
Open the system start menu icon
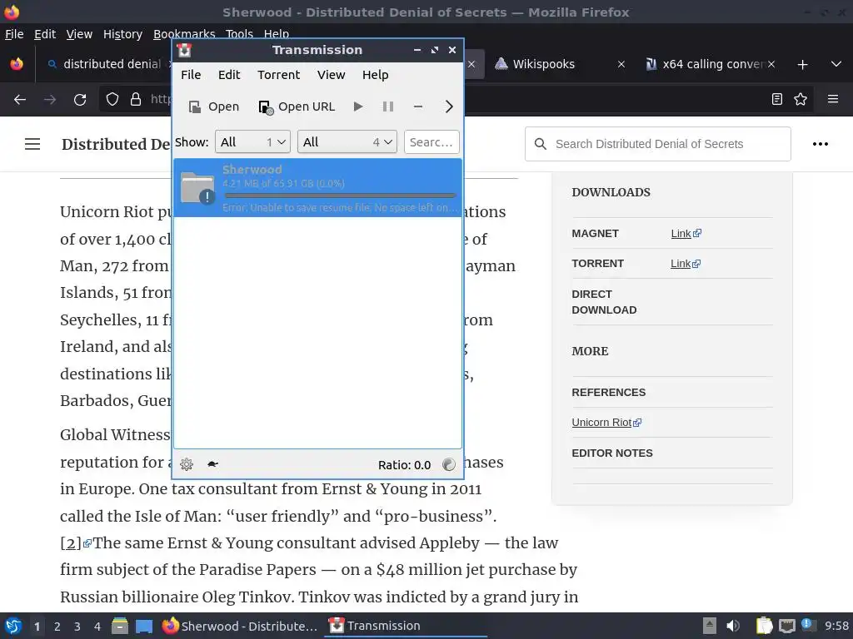[x=13, y=626]
